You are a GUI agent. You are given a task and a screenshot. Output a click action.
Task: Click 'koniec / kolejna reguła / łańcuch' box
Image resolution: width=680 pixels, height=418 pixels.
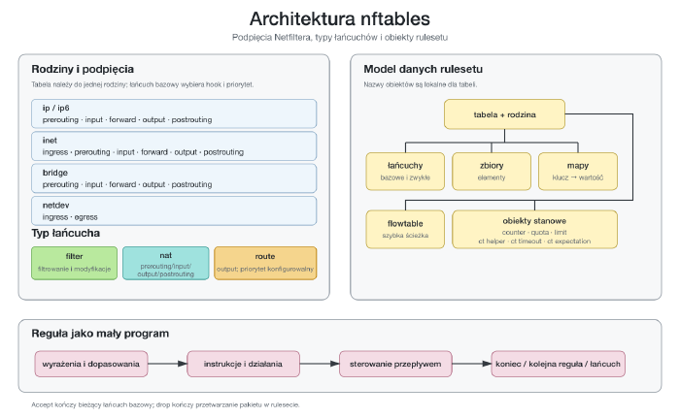click(x=559, y=364)
